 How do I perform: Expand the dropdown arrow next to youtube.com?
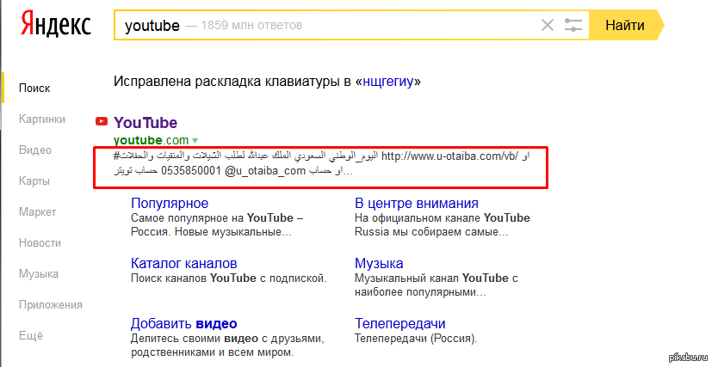(x=195, y=141)
